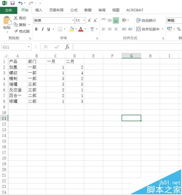This screenshot has height=195, width=182.
Task: Apply borders with the borders icon
Action: point(60,29)
